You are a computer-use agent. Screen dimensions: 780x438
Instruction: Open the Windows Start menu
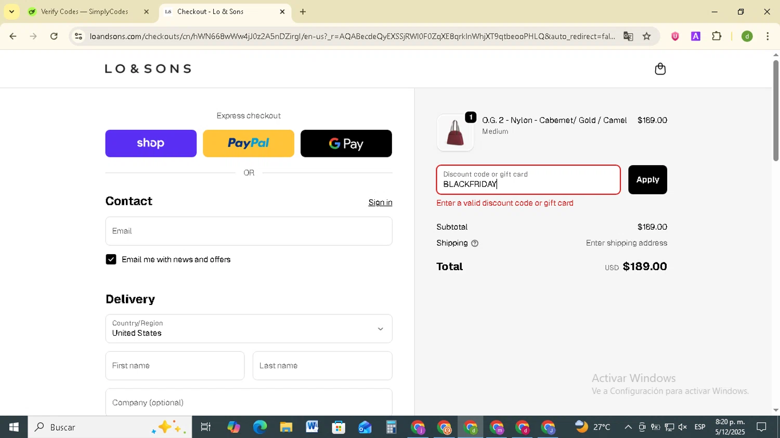14,427
